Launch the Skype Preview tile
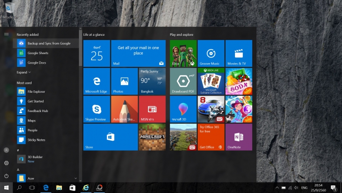Screen dimensions: 342x193 (96, 109)
